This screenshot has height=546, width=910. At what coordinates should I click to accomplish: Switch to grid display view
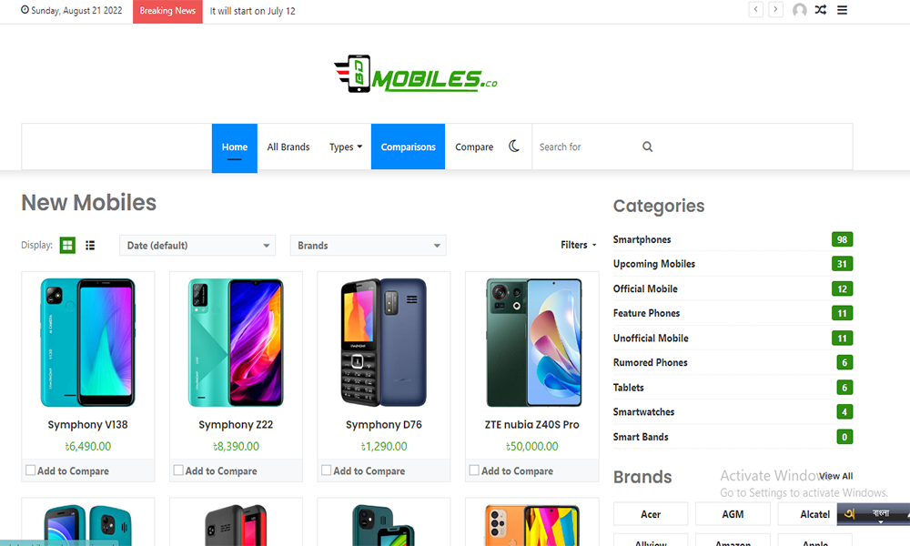click(67, 246)
